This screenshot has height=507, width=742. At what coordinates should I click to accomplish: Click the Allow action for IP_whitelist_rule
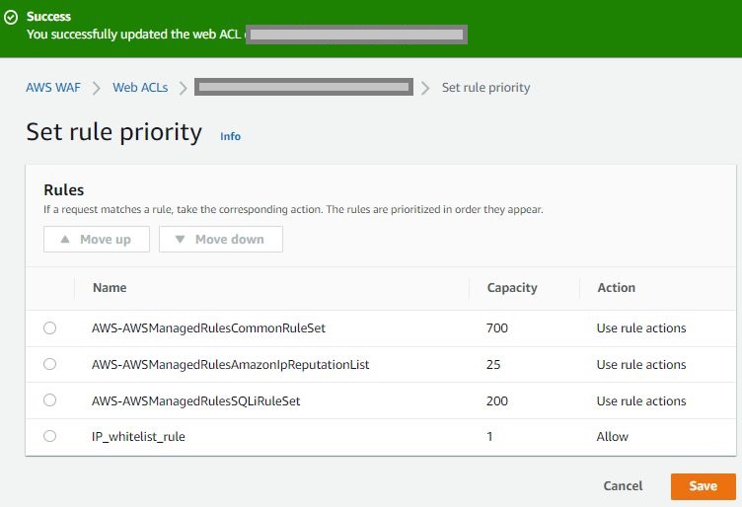613,437
